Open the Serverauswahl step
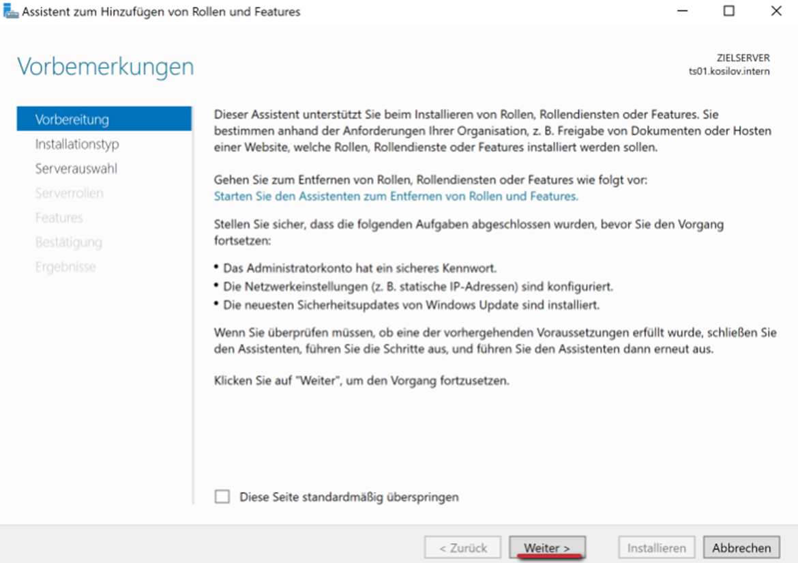The width and height of the screenshot is (798, 563). pos(76,169)
